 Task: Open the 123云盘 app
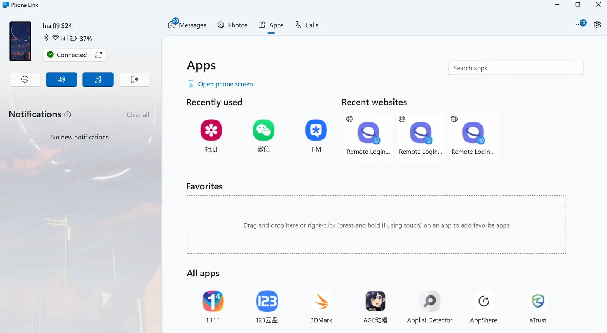pyautogui.click(x=267, y=302)
